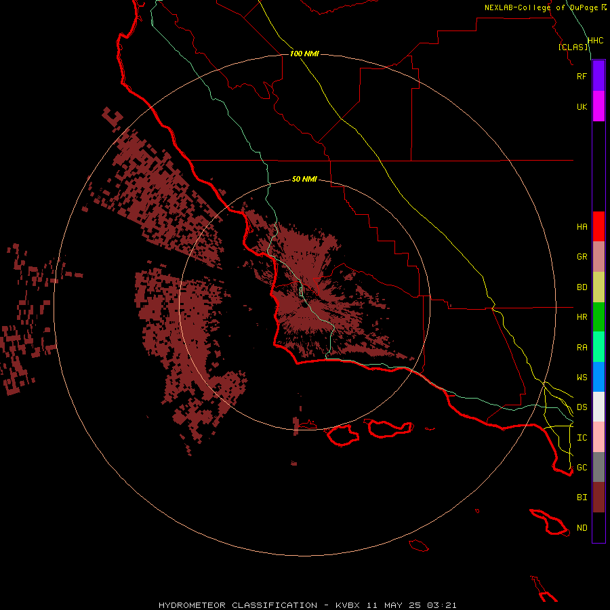
Task: Click the radar site at center of echoes
Action: (x=304, y=305)
